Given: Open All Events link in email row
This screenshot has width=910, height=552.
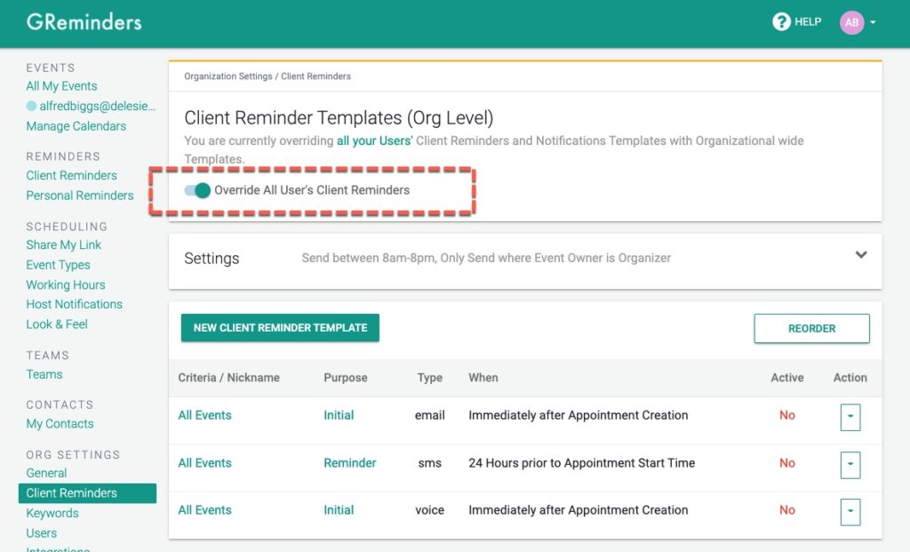Looking at the screenshot, I should [x=205, y=416].
